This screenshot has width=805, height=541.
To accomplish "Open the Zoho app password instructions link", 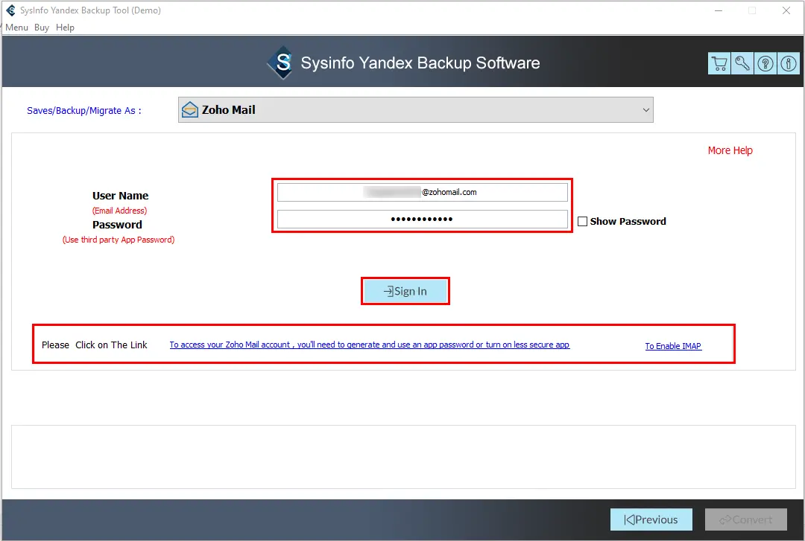I will pos(370,345).
